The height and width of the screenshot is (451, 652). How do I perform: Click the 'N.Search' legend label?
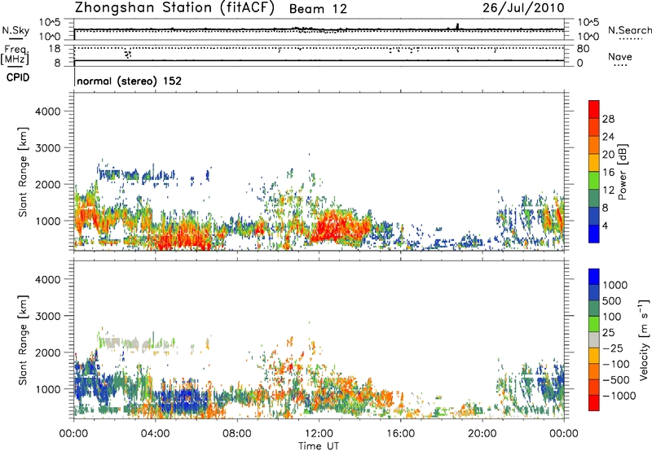[x=629, y=30]
